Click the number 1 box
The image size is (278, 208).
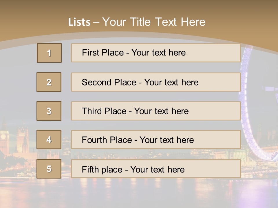coord(49,53)
